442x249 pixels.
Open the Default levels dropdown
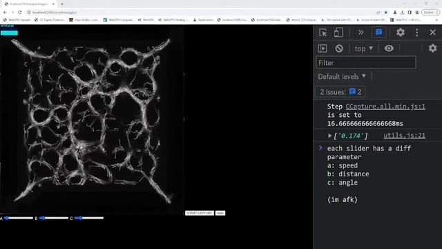click(342, 77)
